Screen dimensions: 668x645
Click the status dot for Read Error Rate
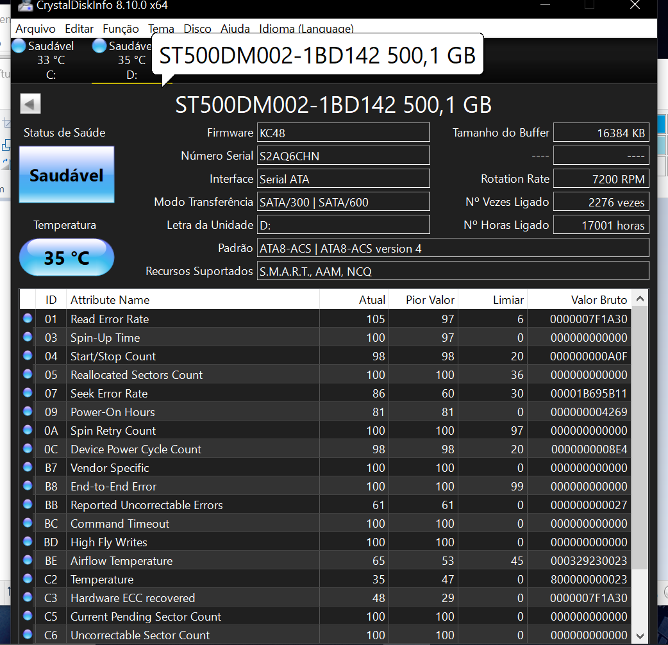[28, 318]
